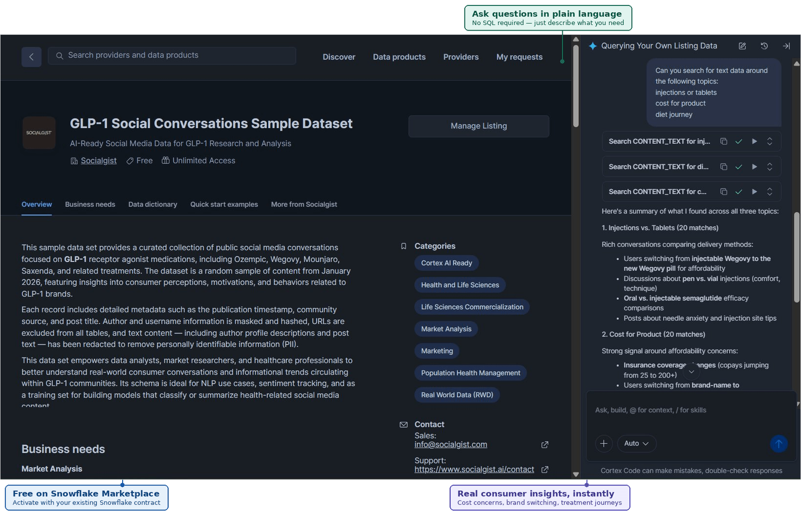Viewport: 801px width, 519px height.
Task: Open the external link icon beside the support URL
Action: coord(545,469)
